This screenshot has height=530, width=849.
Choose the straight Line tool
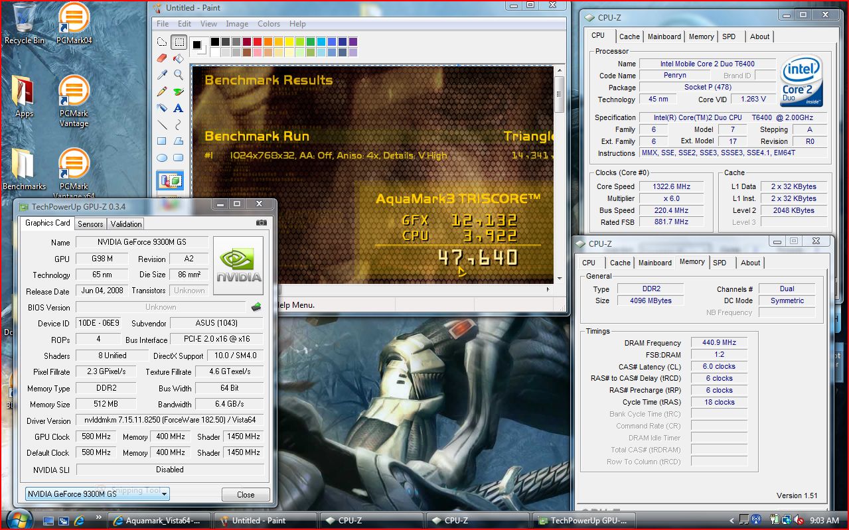pyautogui.click(x=162, y=125)
